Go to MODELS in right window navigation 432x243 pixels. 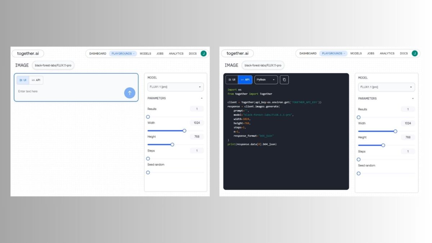tap(356, 53)
